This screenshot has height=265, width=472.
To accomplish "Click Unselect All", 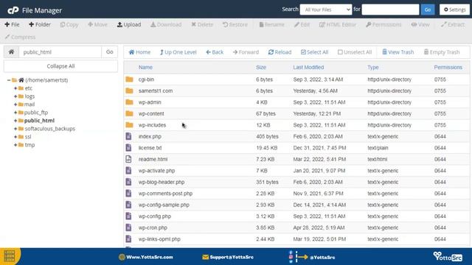I will coord(355,52).
